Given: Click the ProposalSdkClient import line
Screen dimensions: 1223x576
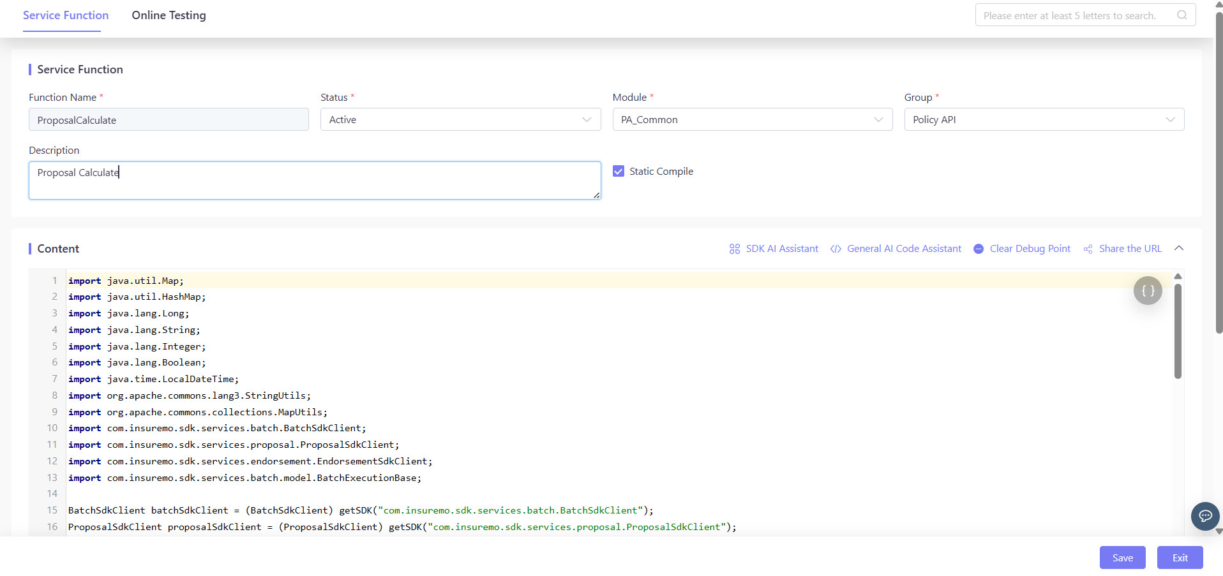Looking at the screenshot, I should 234,445.
